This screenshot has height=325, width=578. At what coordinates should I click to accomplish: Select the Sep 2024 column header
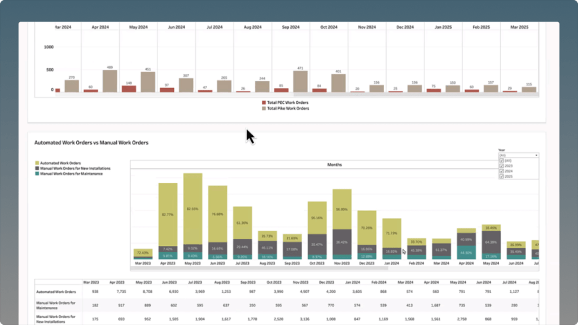(x=291, y=27)
